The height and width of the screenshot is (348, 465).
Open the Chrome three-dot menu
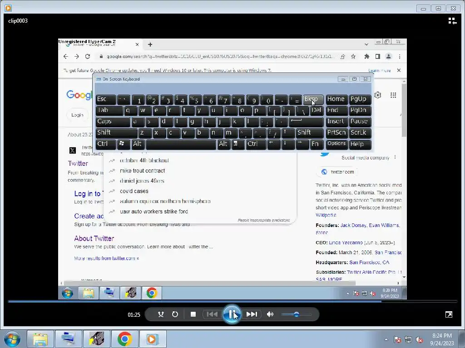coord(400,57)
